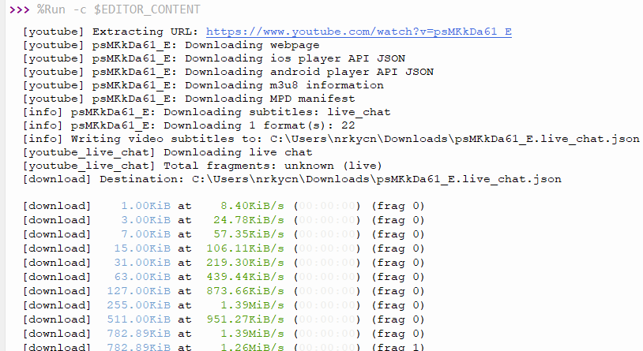Select the 'Downloading android player API JSON' line
The width and height of the screenshot is (643, 351).
(x=228, y=72)
